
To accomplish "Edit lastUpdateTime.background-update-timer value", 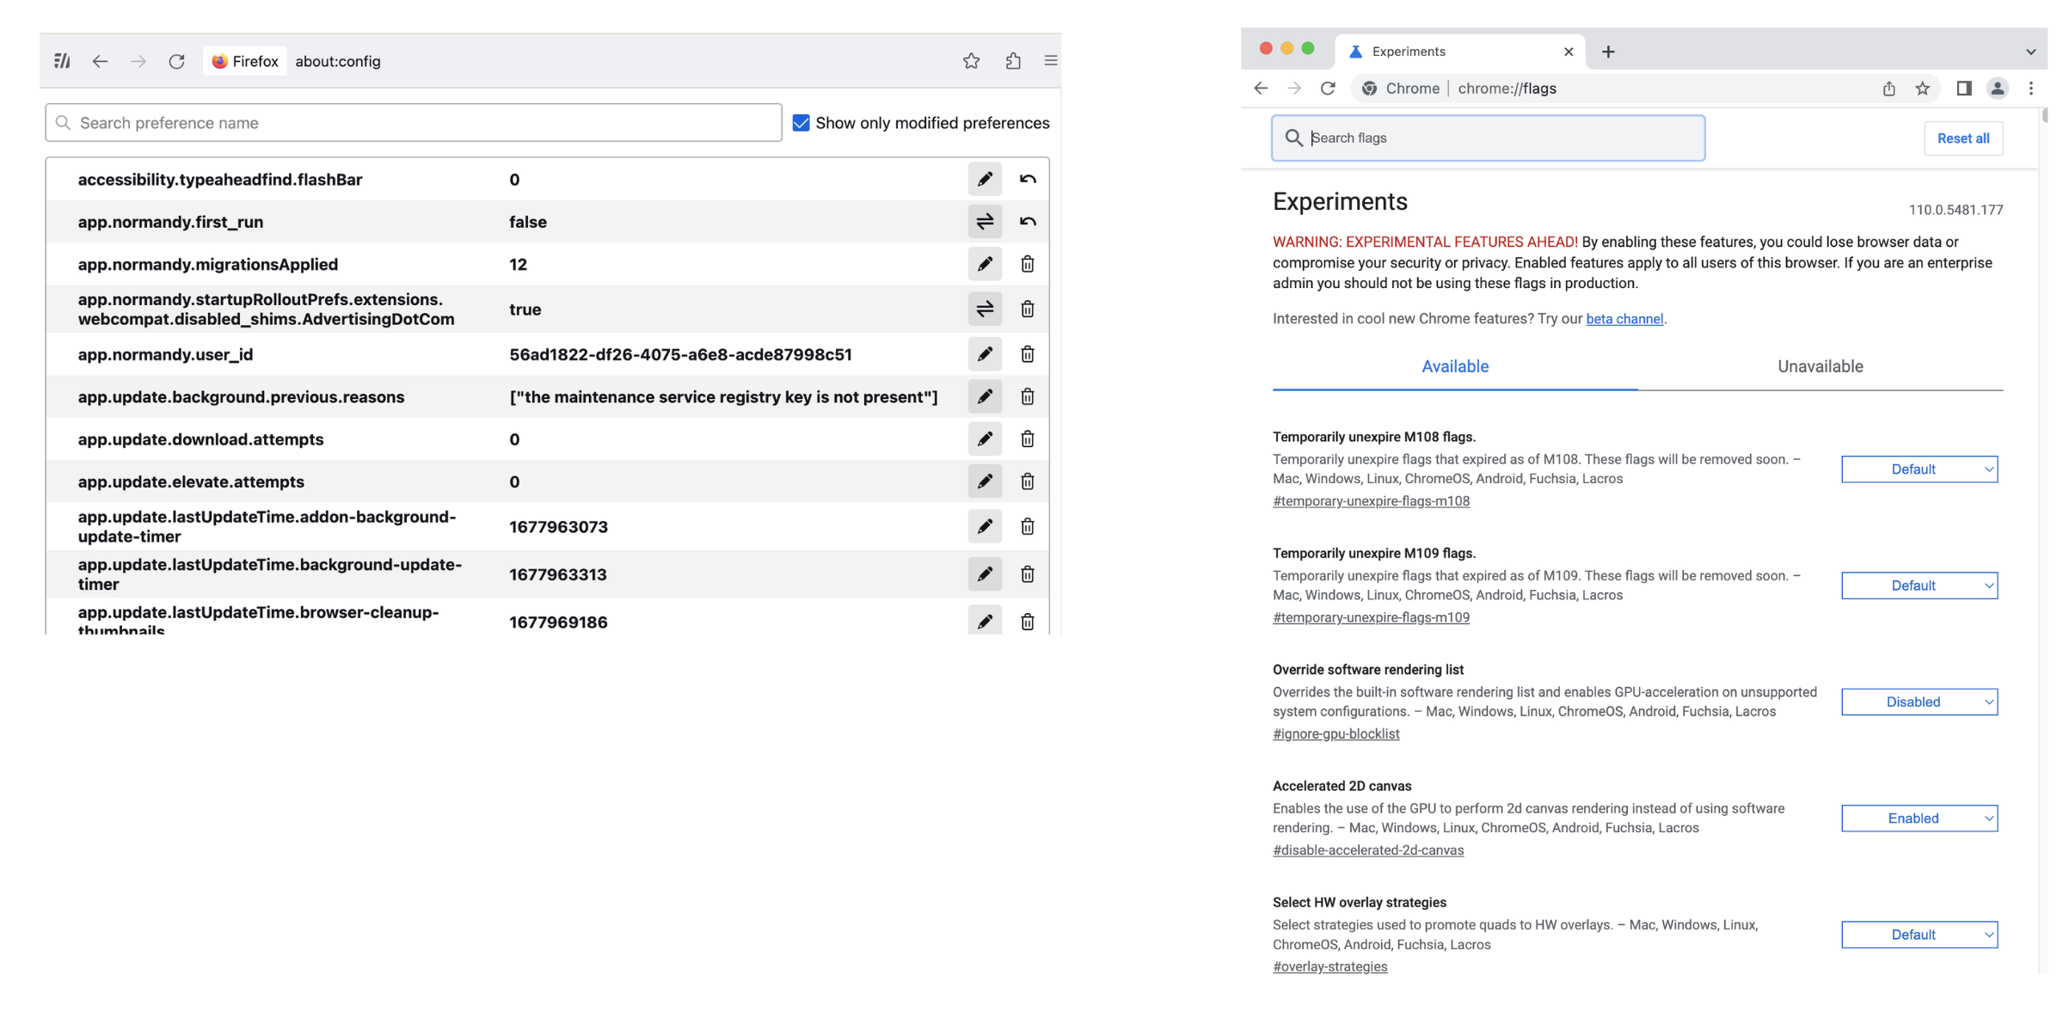I will [x=985, y=574].
